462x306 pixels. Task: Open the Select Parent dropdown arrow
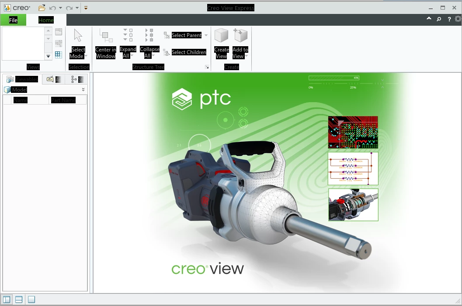[x=206, y=35]
